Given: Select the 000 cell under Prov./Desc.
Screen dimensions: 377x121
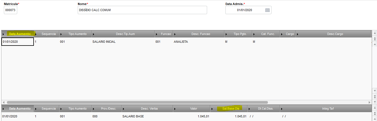Looking at the screenshot, I should pos(107,116).
